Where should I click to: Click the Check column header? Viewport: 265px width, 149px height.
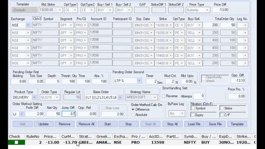point(14,137)
